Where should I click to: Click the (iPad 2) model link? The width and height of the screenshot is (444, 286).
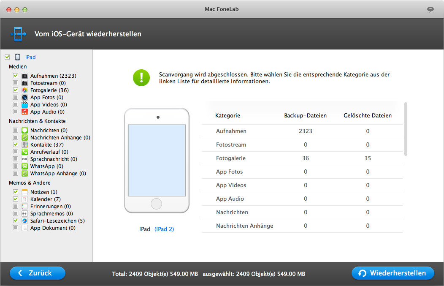click(x=164, y=229)
